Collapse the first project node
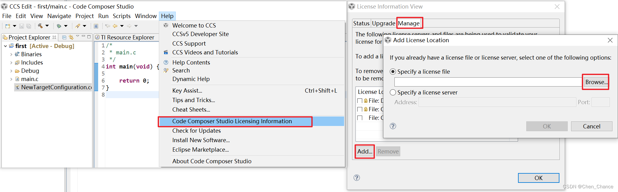Image resolution: width=618 pixels, height=192 pixels. coord(6,46)
